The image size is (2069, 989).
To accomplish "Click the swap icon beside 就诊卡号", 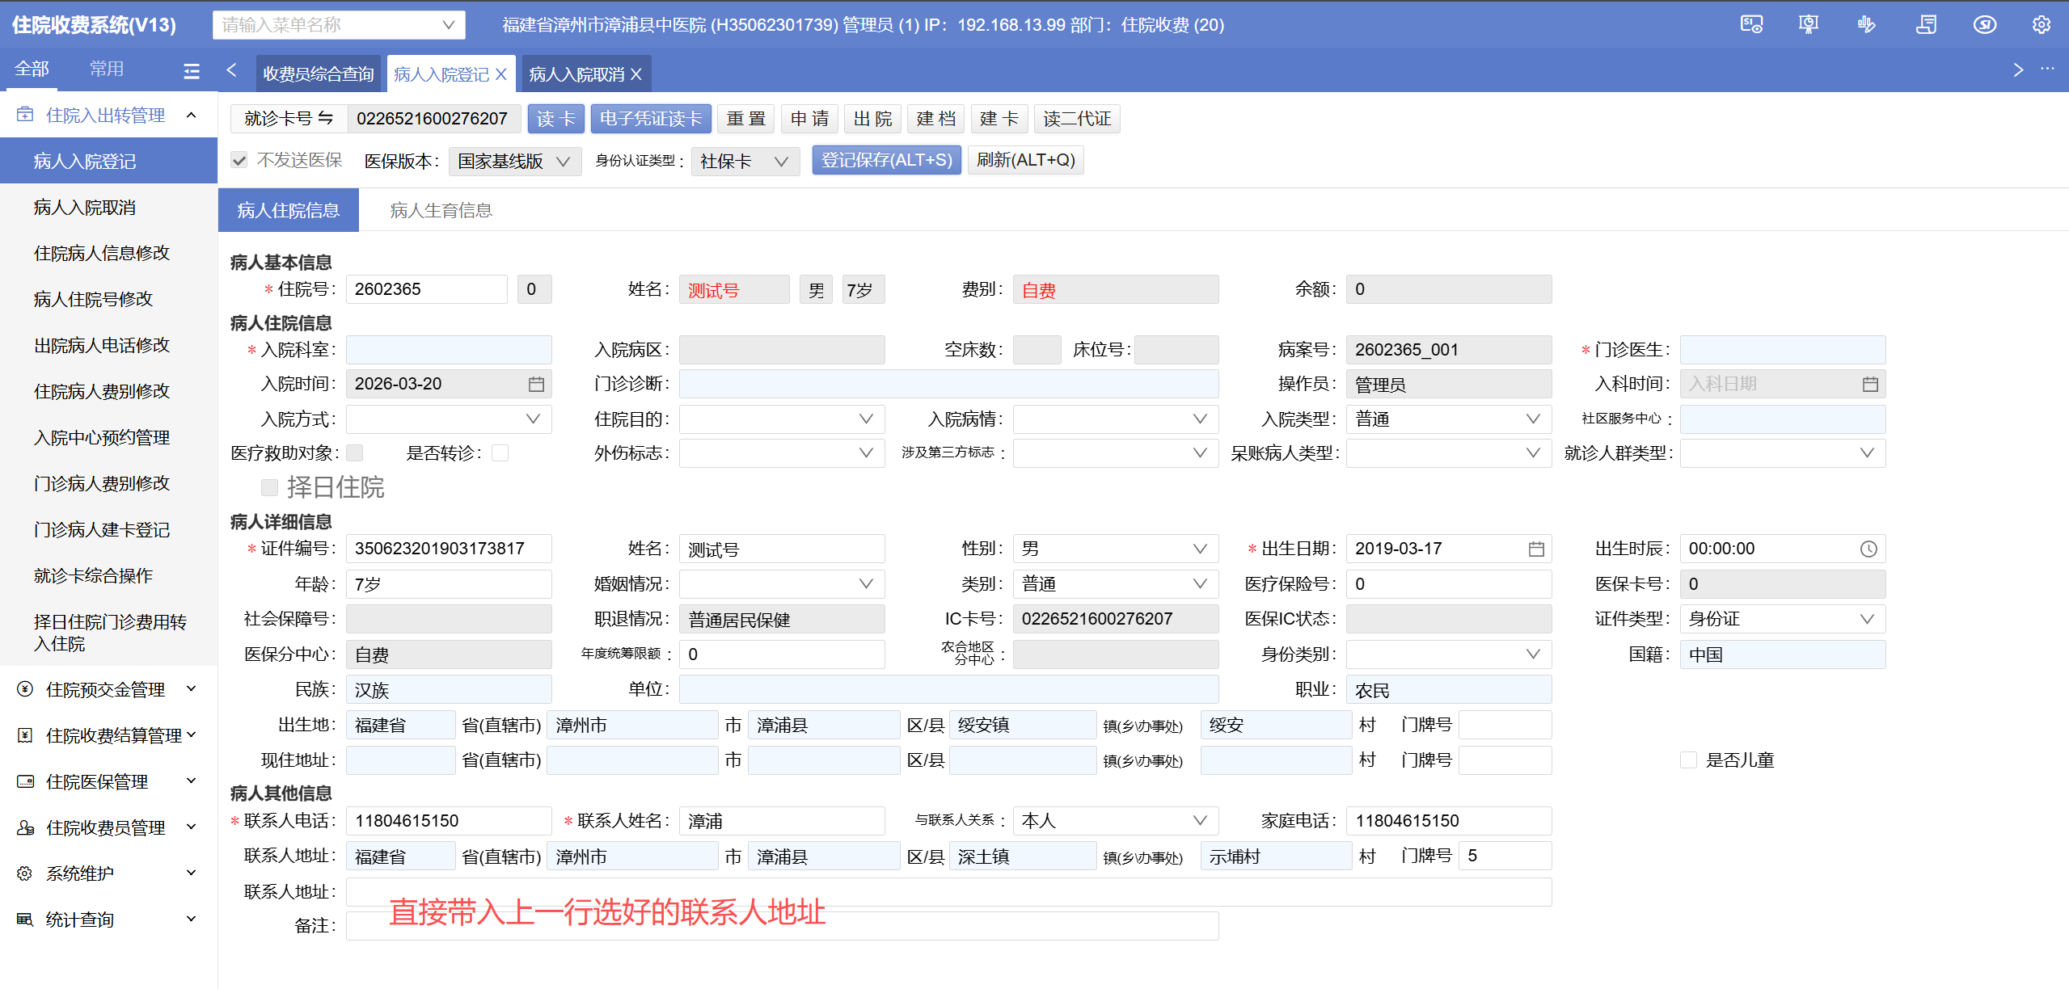I will click(325, 119).
